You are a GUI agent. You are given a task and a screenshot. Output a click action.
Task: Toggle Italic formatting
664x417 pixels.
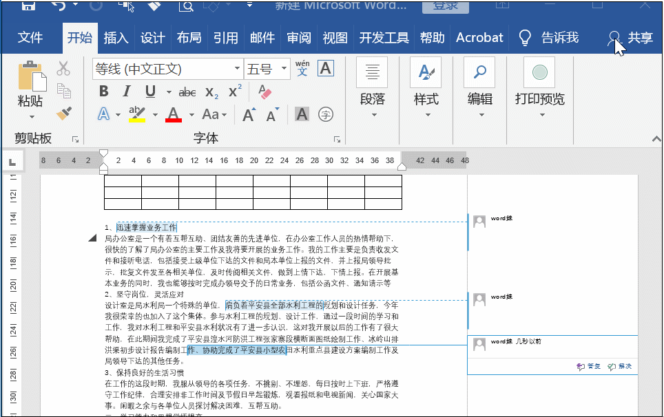pyautogui.click(x=126, y=91)
